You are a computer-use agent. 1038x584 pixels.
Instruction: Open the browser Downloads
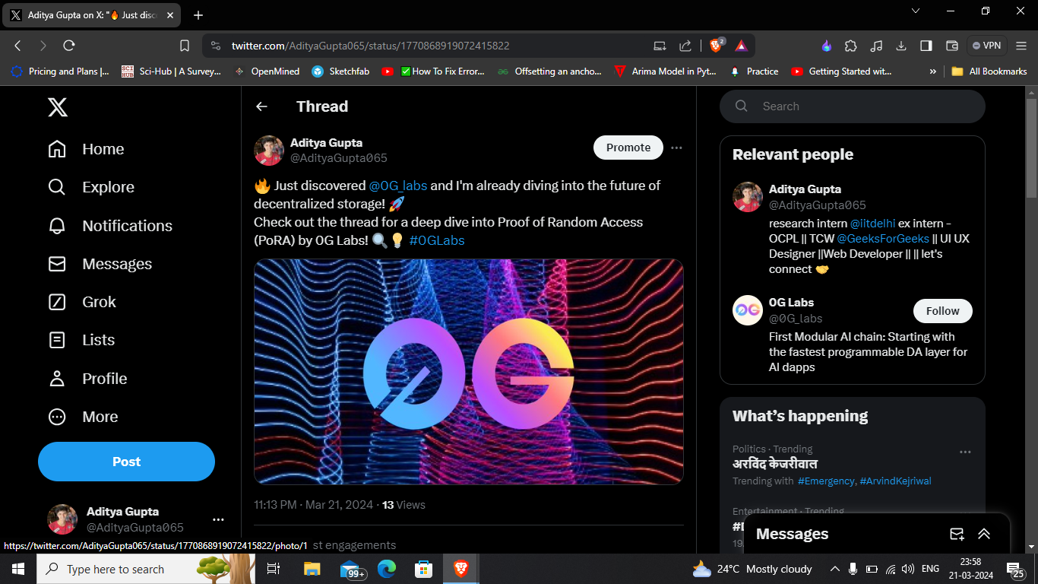pyautogui.click(x=901, y=46)
